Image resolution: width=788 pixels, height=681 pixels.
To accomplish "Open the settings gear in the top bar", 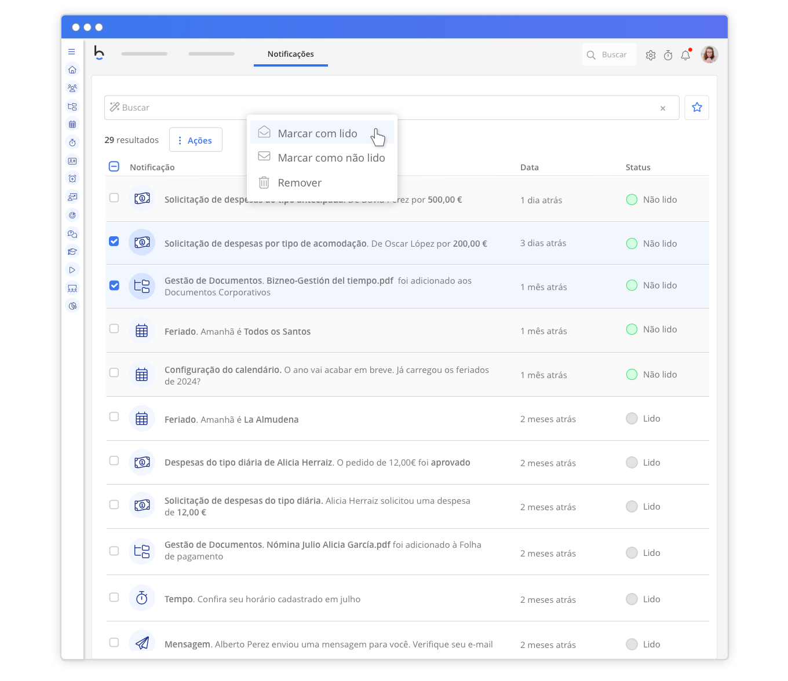I will click(x=650, y=55).
